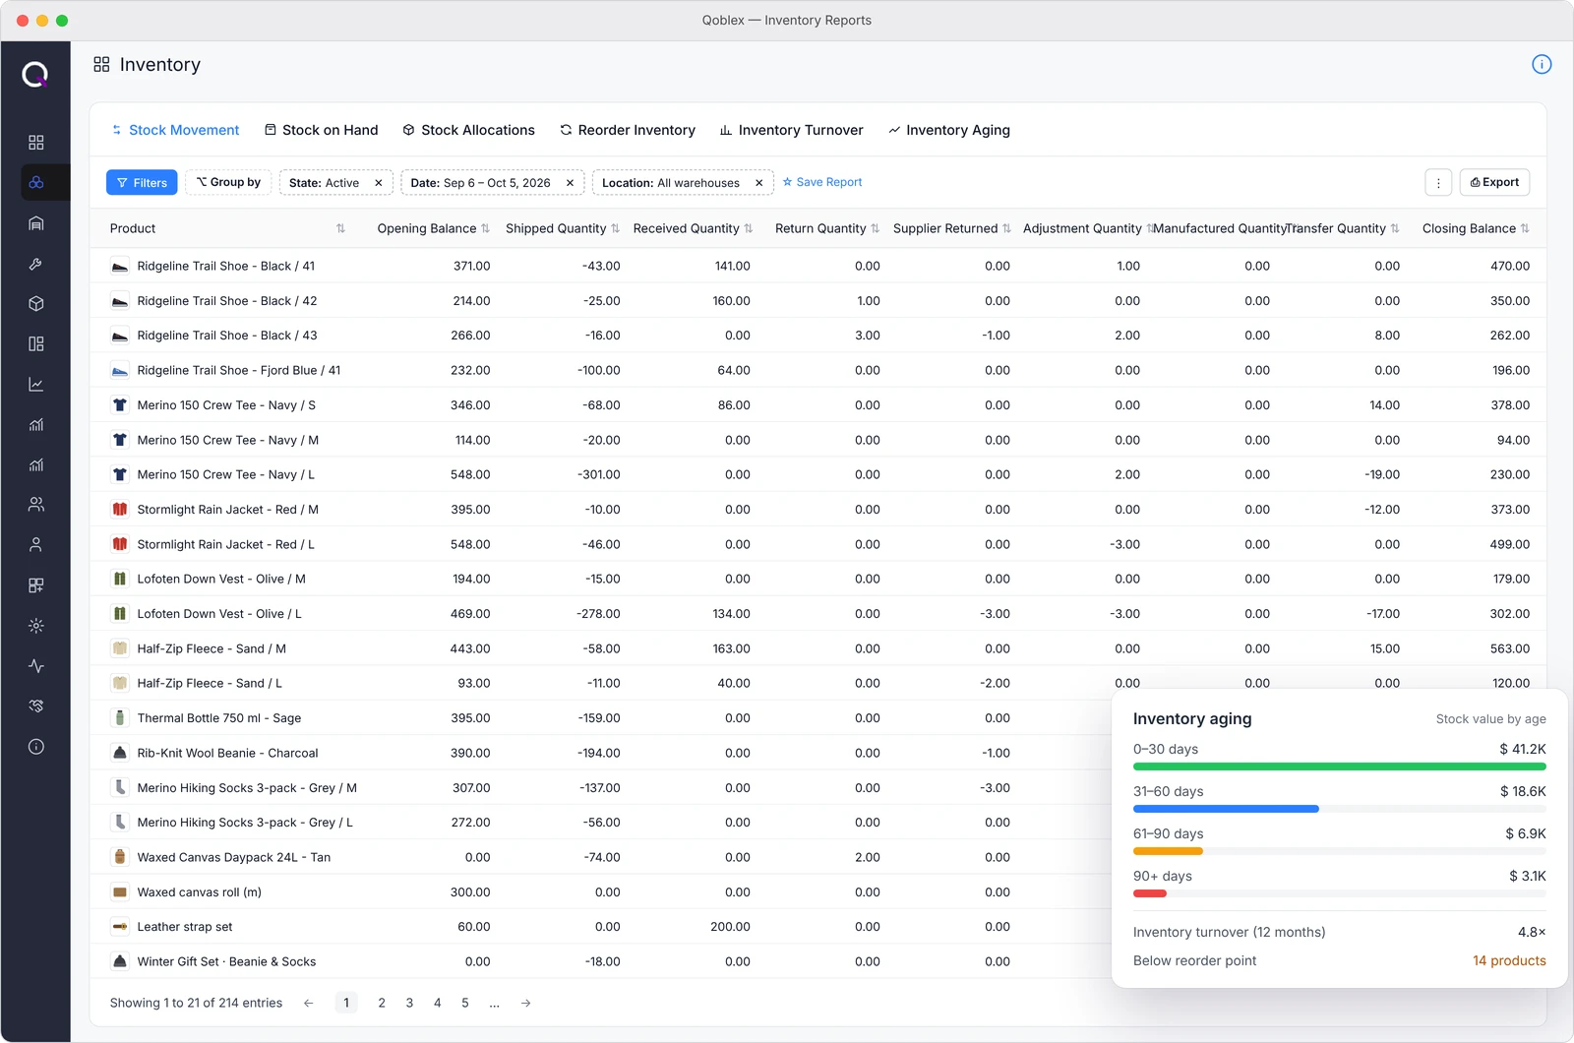The width and height of the screenshot is (1574, 1043).
Task: Open the wrench tool sidebar icon
Action: coord(36,264)
